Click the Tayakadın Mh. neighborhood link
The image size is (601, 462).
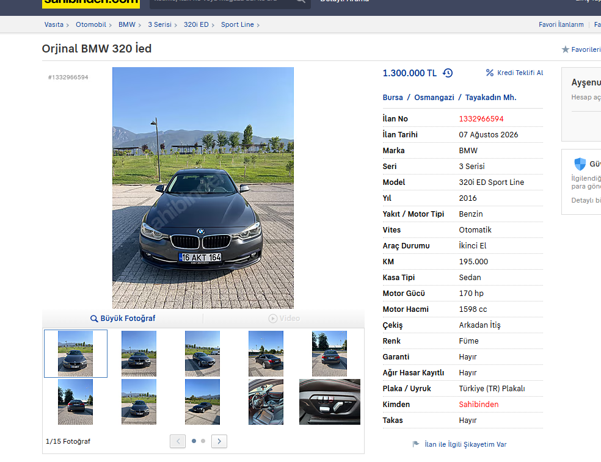tap(490, 97)
